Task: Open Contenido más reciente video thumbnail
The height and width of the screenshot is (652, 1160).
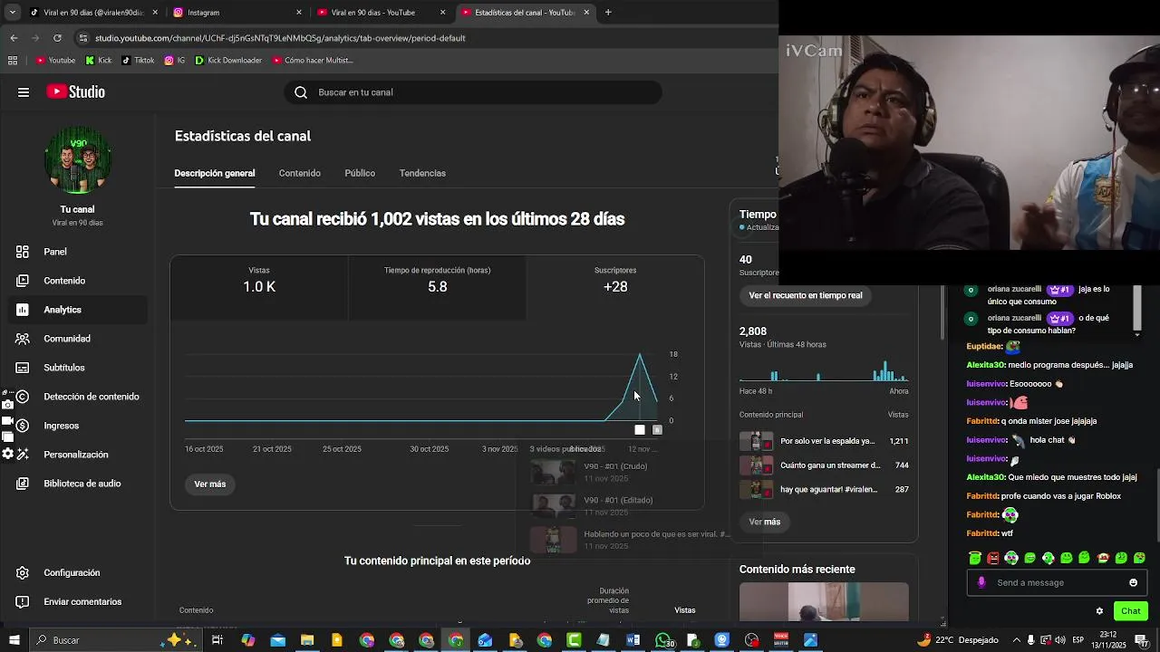Action: pyautogui.click(x=824, y=601)
